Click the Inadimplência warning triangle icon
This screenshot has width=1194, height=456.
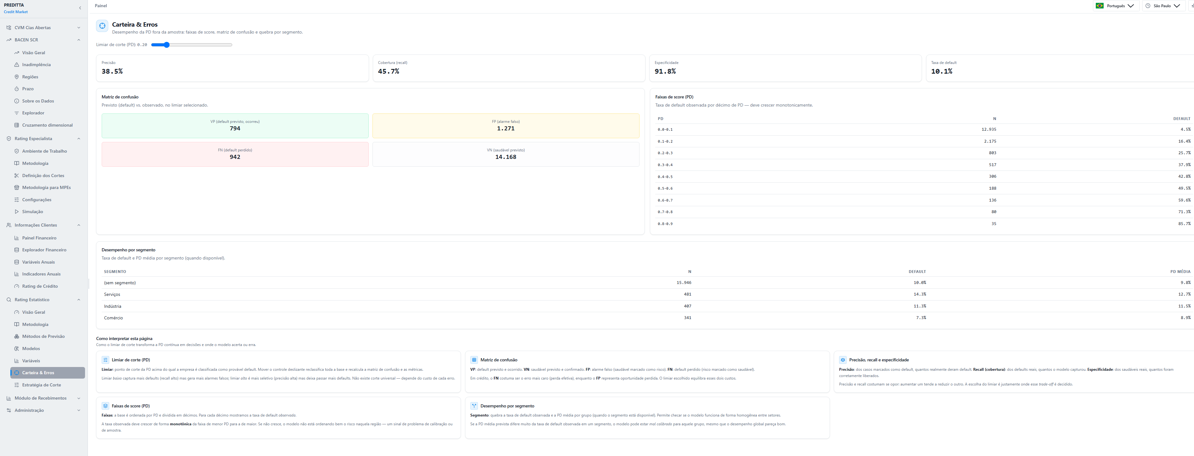coord(17,65)
